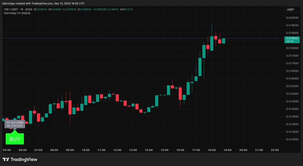Select the GainzAlgo V2 [Alpha] indicator label
The width and height of the screenshot is (303, 166).
(x=17, y=13)
